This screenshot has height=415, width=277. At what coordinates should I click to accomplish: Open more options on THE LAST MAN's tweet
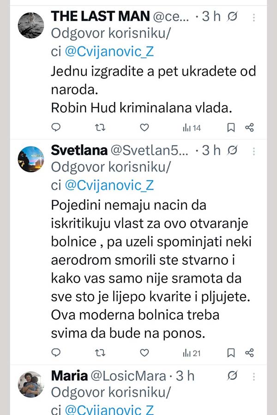[x=254, y=17]
